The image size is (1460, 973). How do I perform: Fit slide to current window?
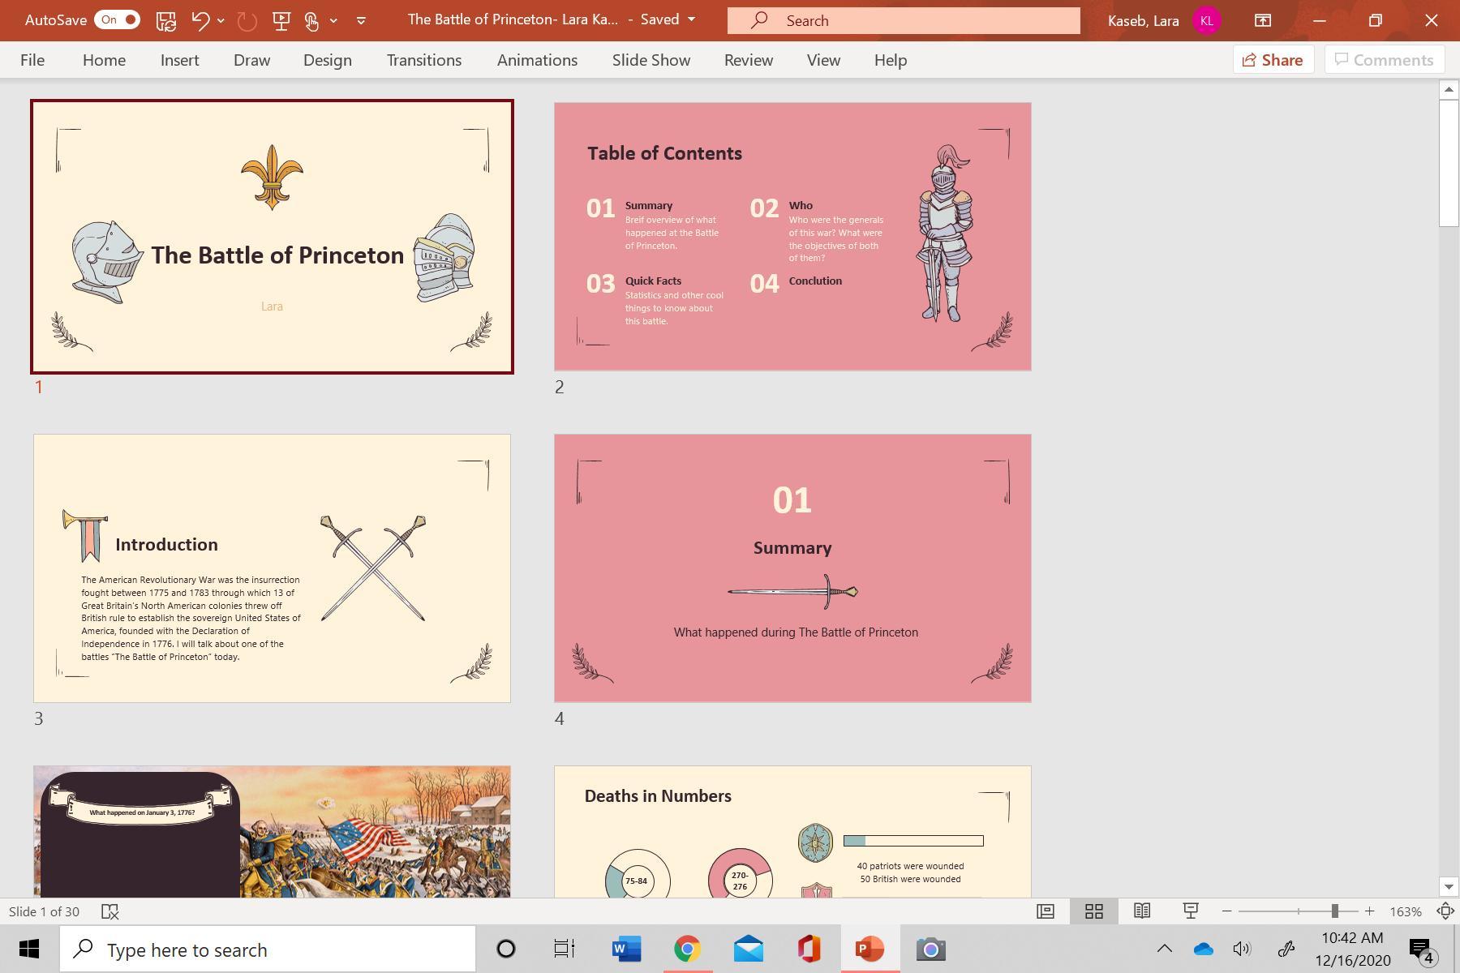(1445, 911)
